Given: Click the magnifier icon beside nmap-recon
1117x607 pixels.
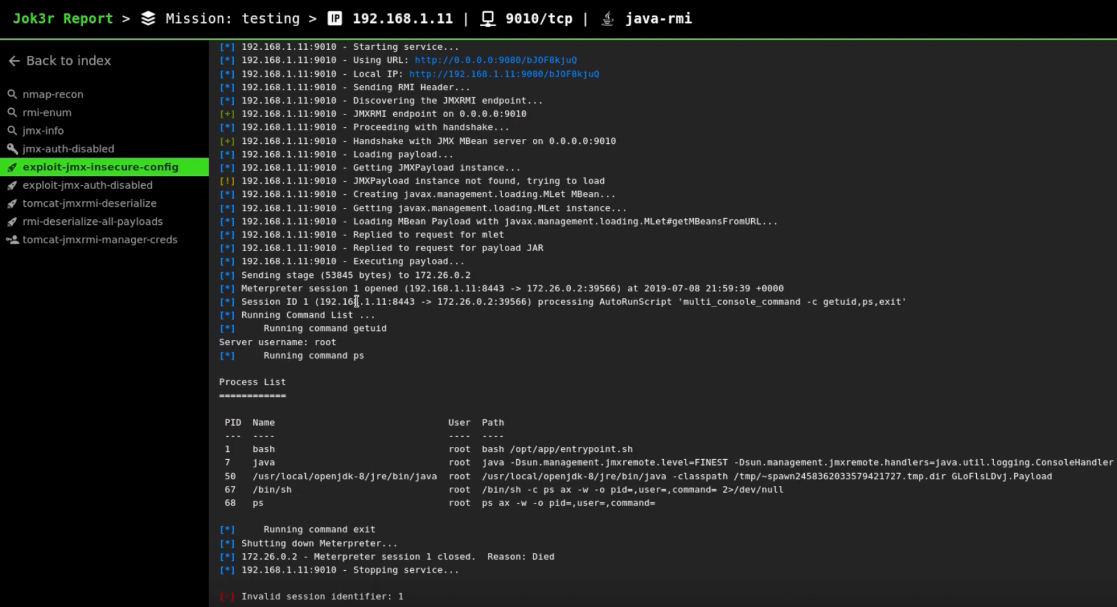Looking at the screenshot, I should tap(12, 94).
